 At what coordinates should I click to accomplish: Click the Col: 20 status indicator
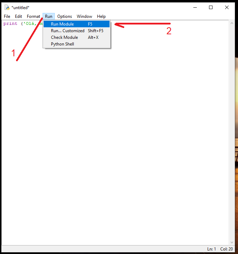pyautogui.click(x=226, y=249)
